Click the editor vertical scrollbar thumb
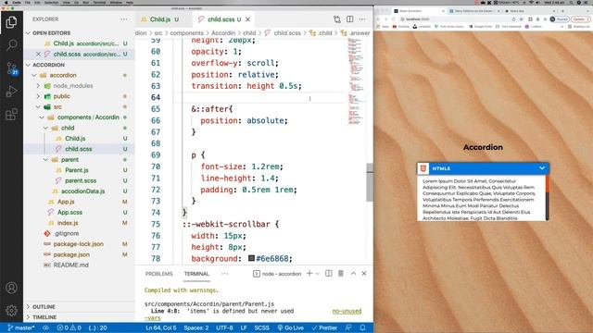This screenshot has height=333, width=593. pyautogui.click(x=370, y=182)
